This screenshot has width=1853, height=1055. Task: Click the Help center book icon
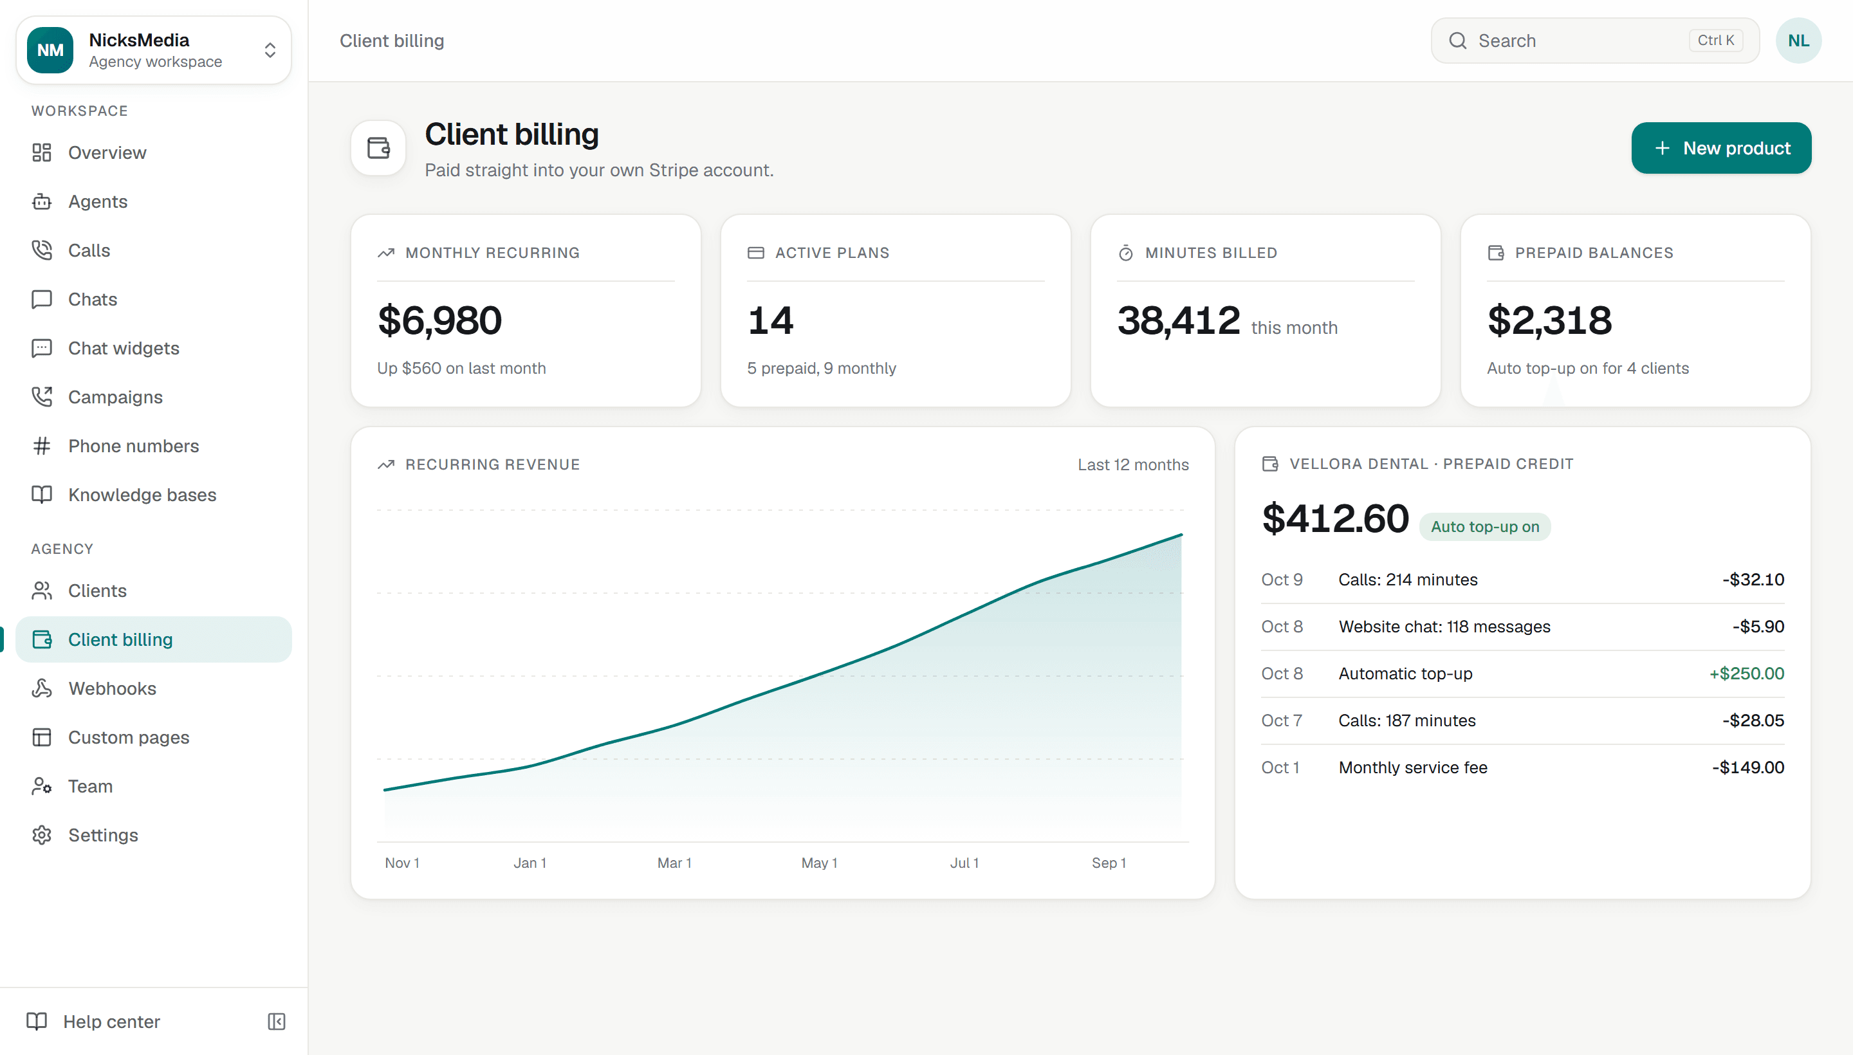coord(36,1022)
